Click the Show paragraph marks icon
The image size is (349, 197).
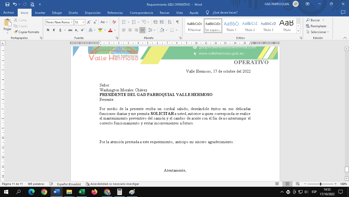177,22
